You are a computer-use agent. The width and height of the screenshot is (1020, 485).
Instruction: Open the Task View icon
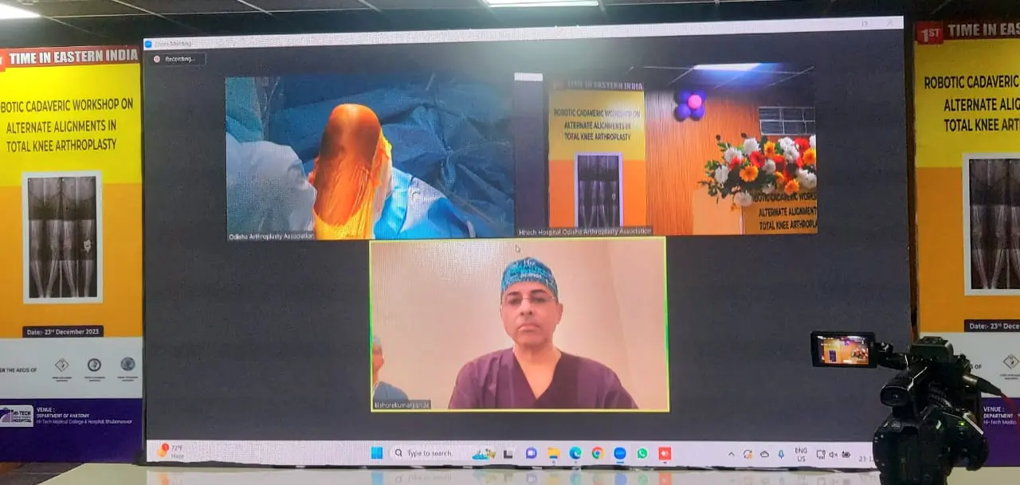coord(508,454)
